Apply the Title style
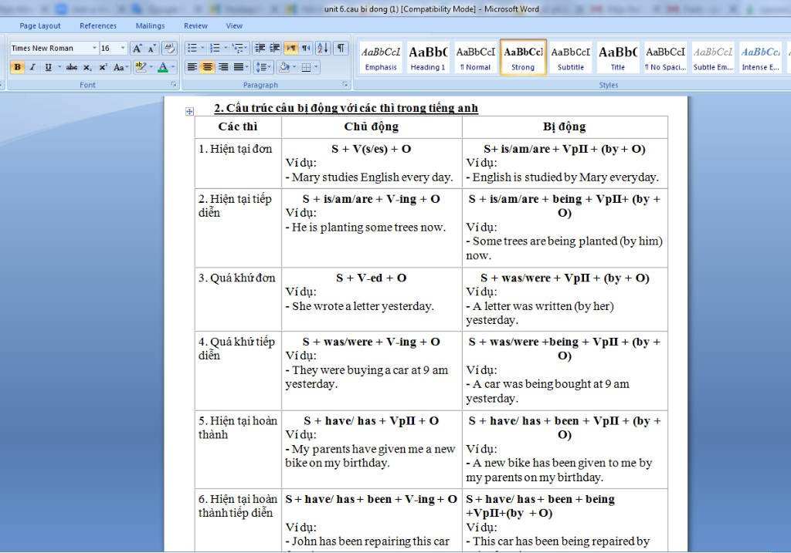The height and width of the screenshot is (553, 791). (x=618, y=58)
